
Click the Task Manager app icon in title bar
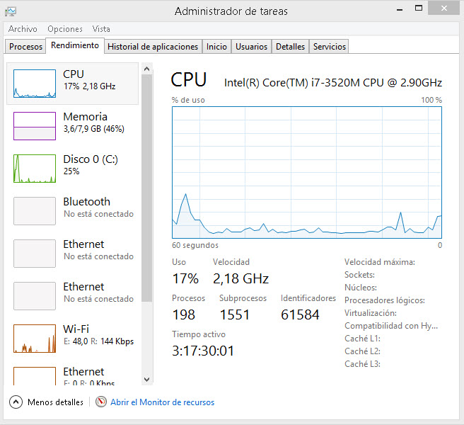click(x=11, y=11)
